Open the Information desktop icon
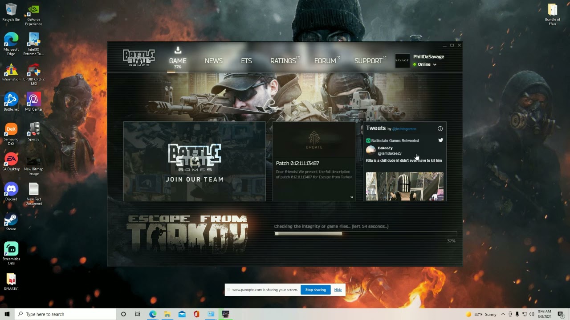 (11, 72)
